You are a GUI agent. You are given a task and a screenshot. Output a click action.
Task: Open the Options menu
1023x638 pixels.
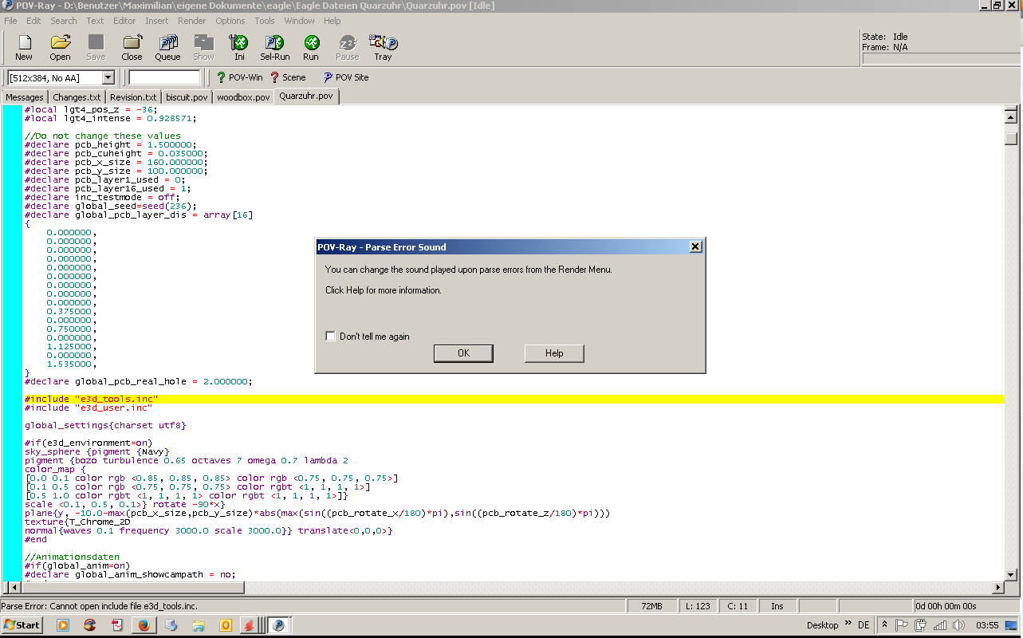(x=230, y=21)
